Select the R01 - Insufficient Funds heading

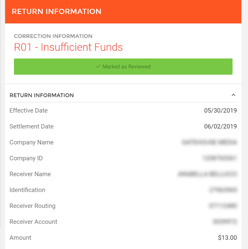(68, 47)
